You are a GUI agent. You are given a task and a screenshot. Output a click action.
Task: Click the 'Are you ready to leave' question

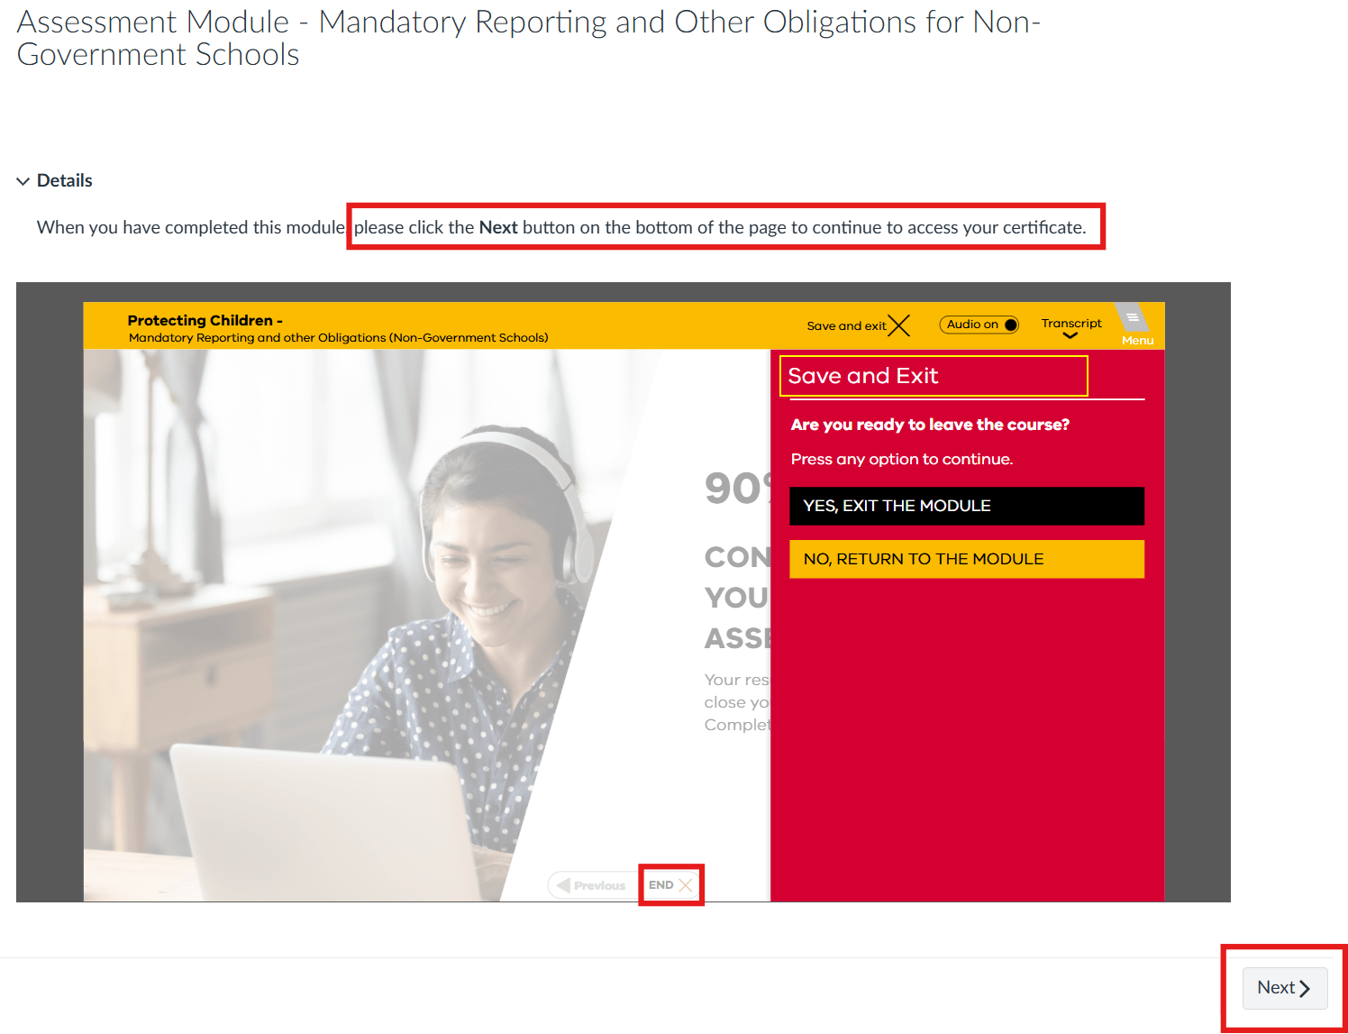pos(929,425)
